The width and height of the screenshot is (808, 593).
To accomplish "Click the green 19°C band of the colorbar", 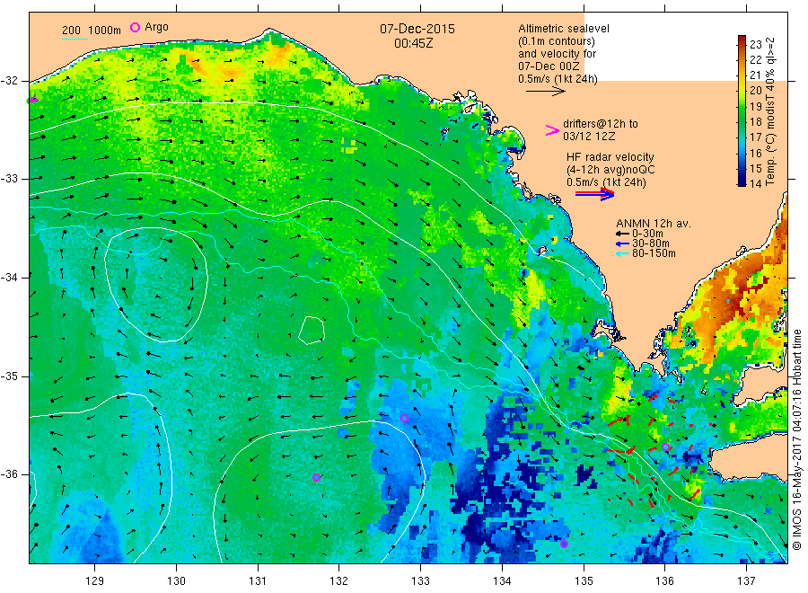I will (x=742, y=106).
